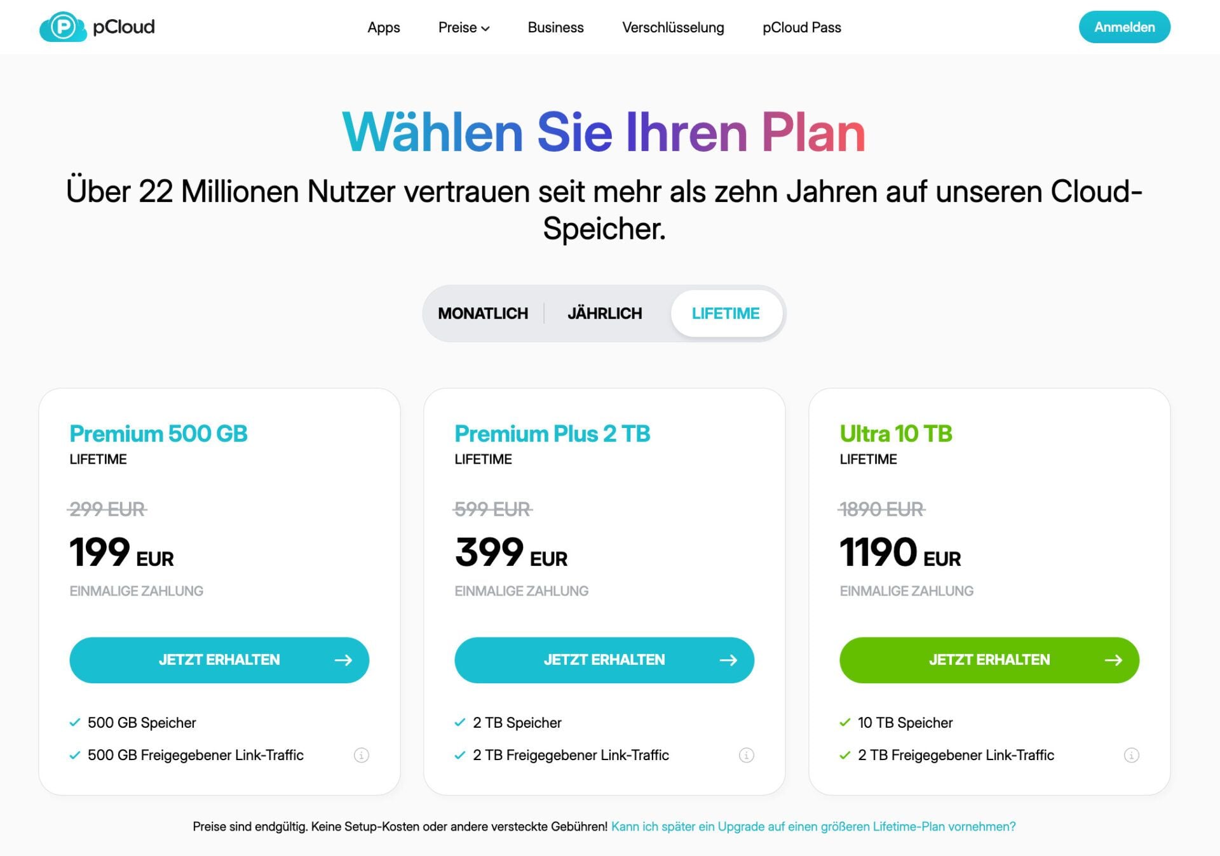Switch billing to MONATLICH
This screenshot has width=1220, height=856.
(484, 312)
